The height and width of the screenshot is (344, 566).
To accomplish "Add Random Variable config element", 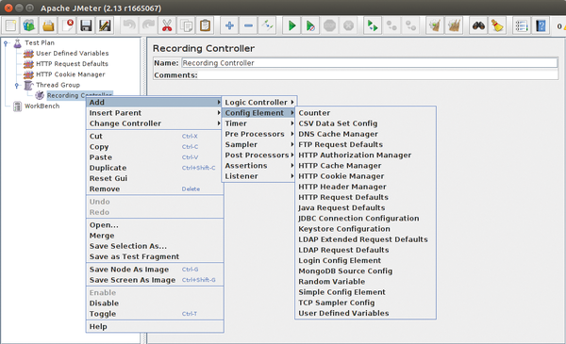I will (365, 282).
